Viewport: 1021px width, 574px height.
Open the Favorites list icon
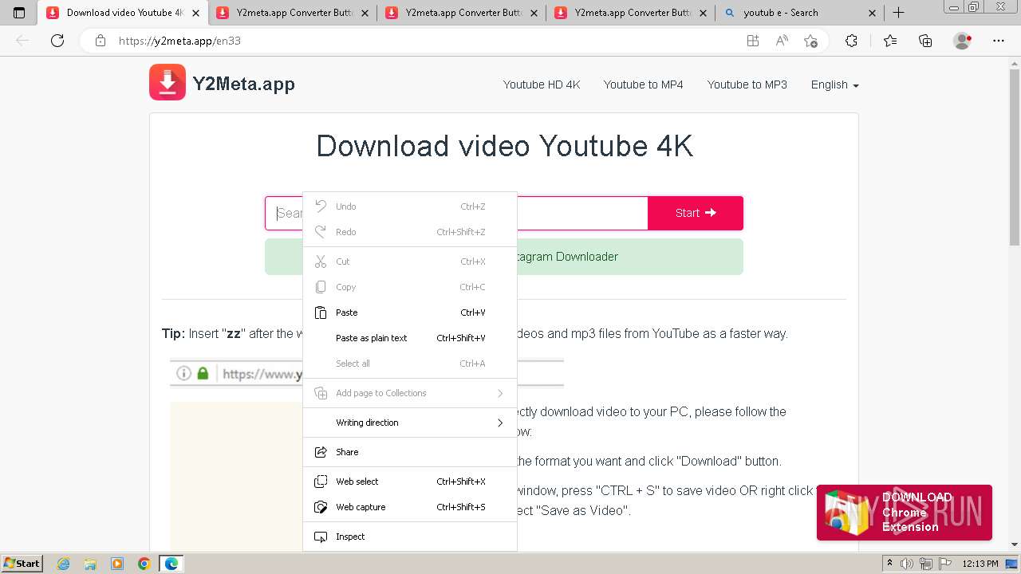pos(890,41)
